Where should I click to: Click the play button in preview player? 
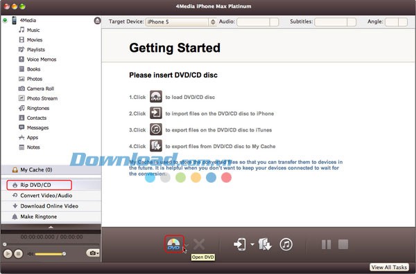coord(8,254)
